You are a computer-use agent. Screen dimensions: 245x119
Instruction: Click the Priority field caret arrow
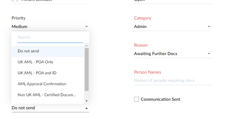87,27
